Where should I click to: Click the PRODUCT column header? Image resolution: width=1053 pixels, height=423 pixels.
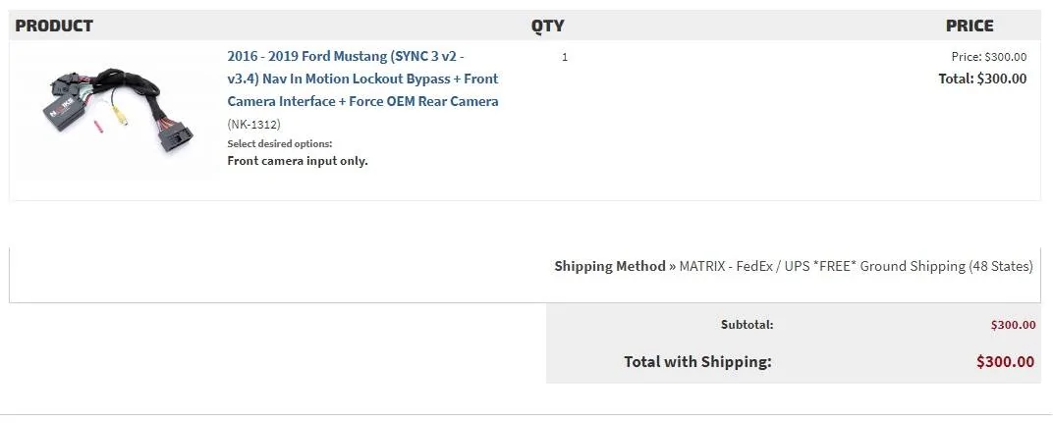[54, 26]
